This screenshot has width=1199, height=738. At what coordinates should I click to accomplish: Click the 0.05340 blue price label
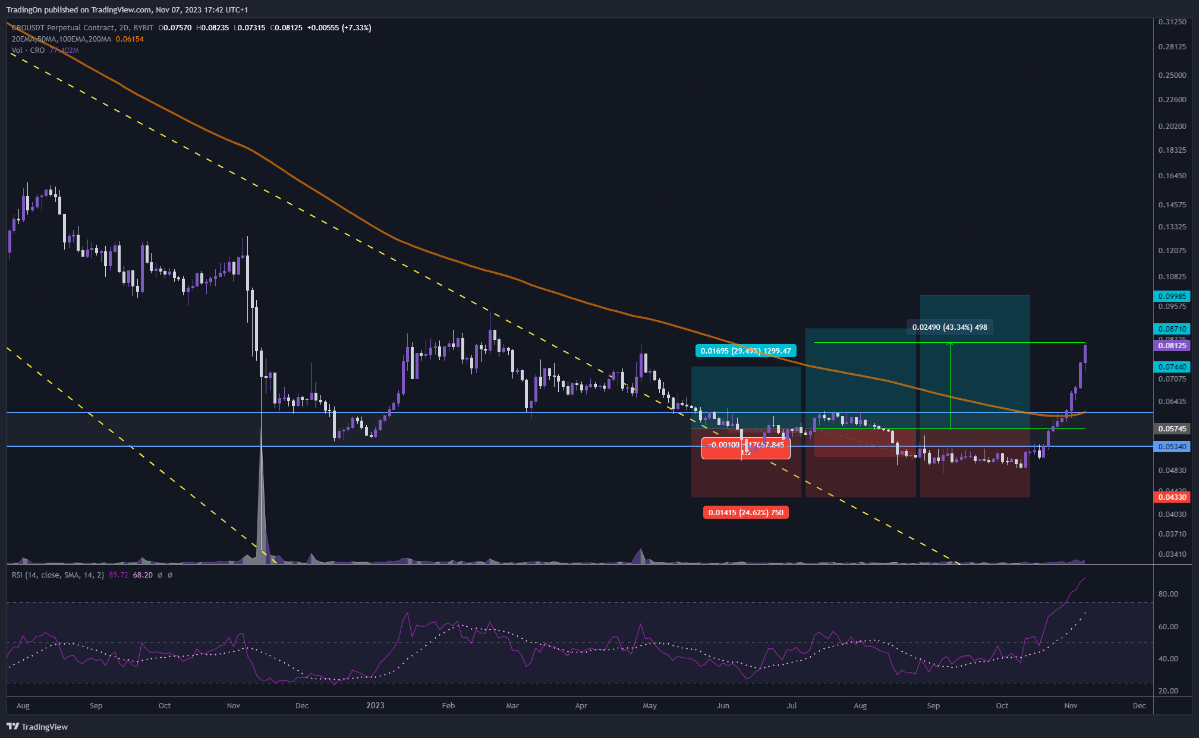1171,446
